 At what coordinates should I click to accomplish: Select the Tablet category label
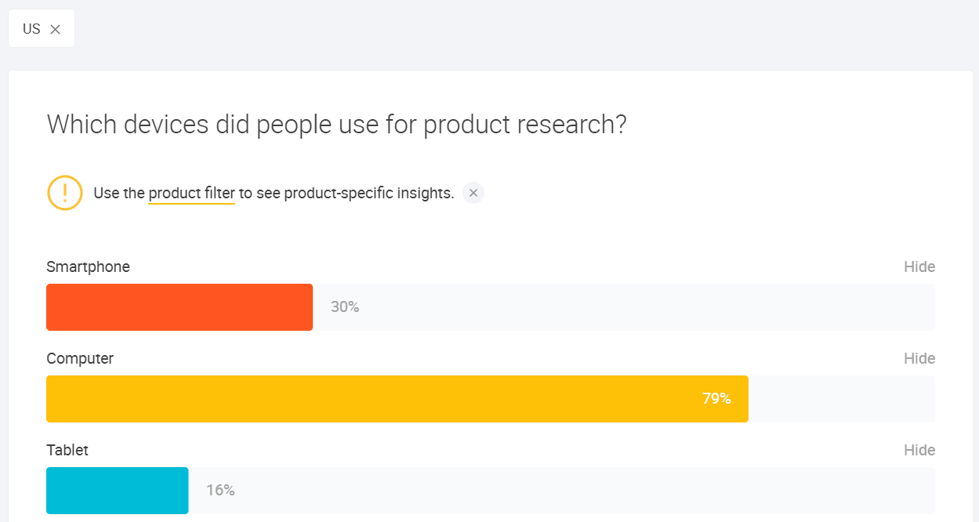pos(67,450)
